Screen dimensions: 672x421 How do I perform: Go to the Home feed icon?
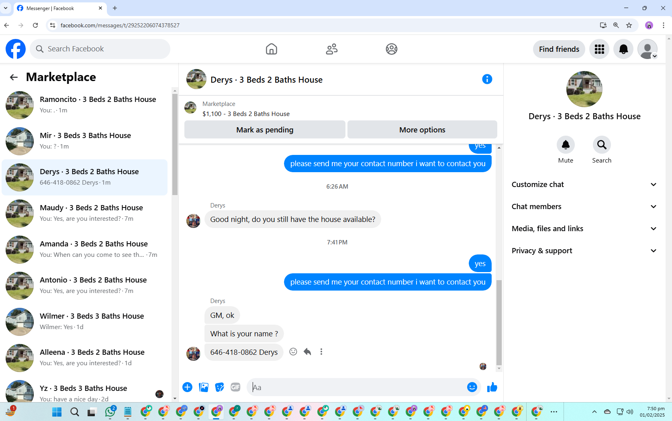(272, 49)
